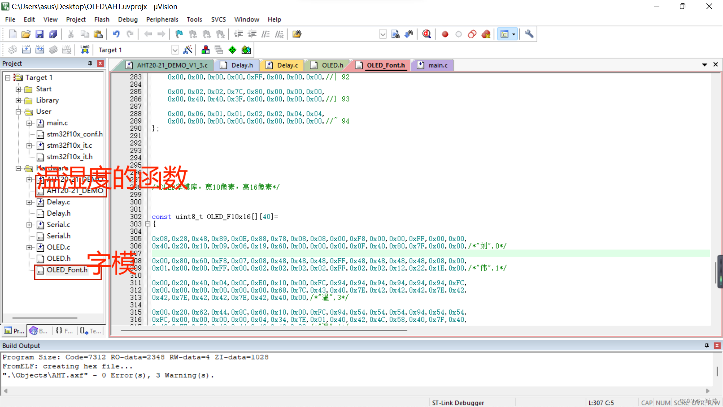Screen dimensions: 723x407
Task: Click the Save All icon
Action: (x=53, y=34)
